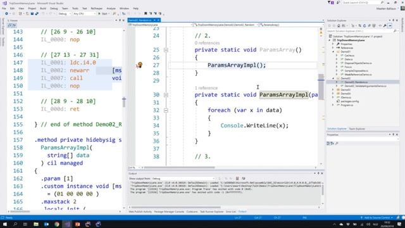The height and width of the screenshot is (228, 405).
Task: Click the second IL Viewer toolbar icon
Action: coord(14,25)
